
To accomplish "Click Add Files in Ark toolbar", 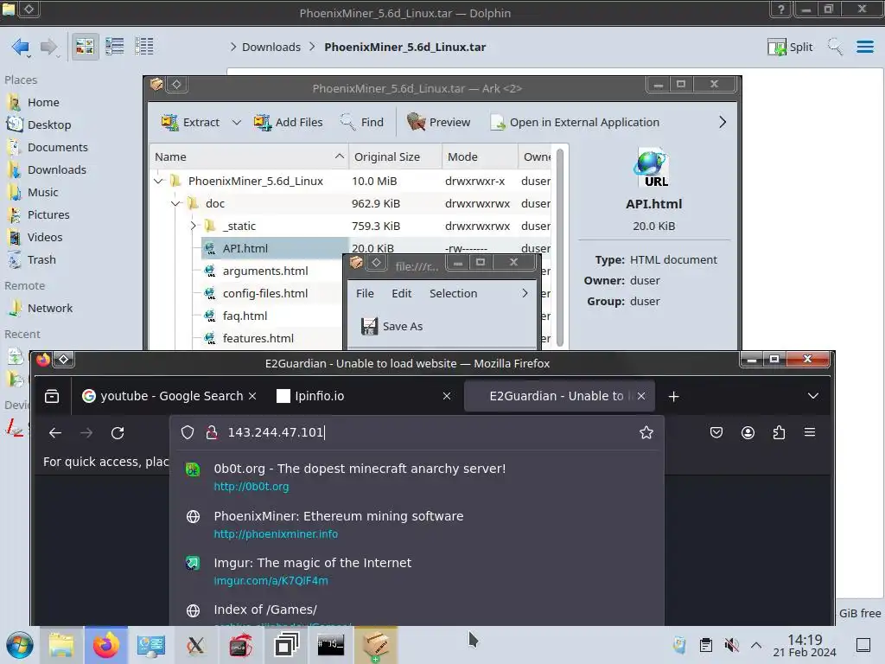I will [288, 122].
